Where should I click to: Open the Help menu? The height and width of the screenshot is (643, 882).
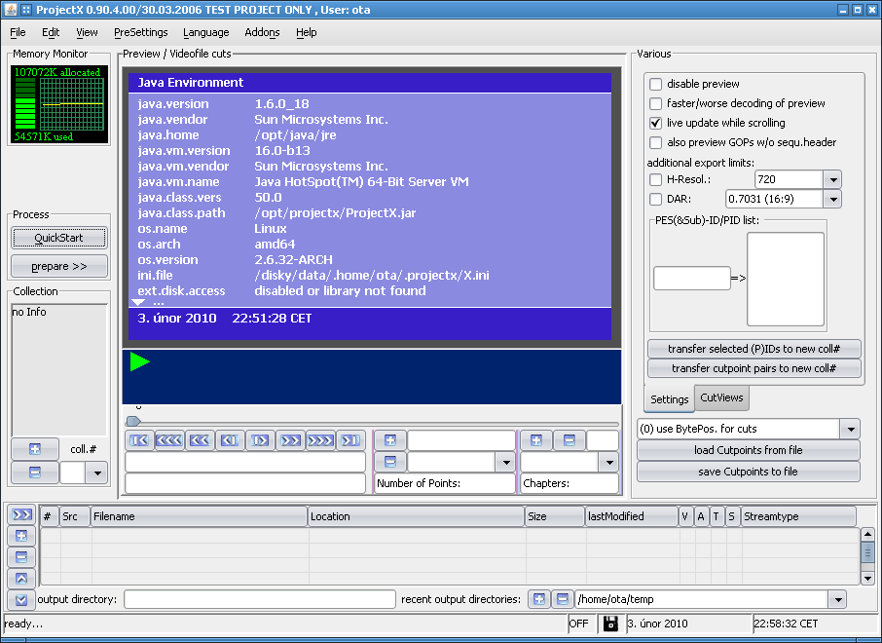306,32
